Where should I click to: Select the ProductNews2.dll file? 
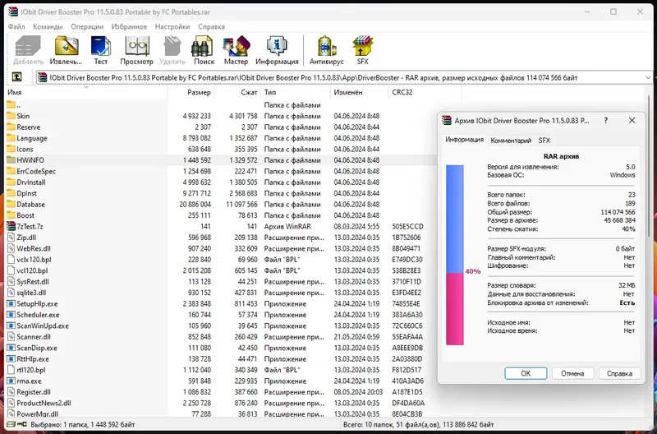pos(44,403)
